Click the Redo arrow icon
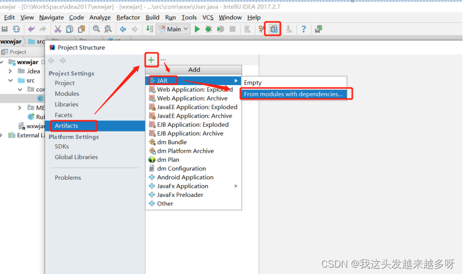 [x=43, y=29]
